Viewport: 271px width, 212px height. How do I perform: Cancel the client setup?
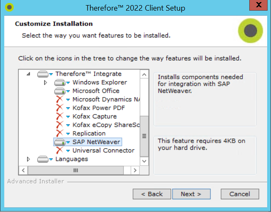coord(239,194)
